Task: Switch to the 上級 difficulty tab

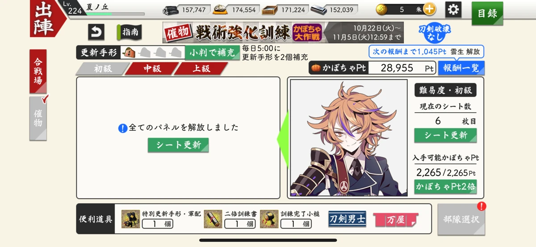Action: pos(201,69)
